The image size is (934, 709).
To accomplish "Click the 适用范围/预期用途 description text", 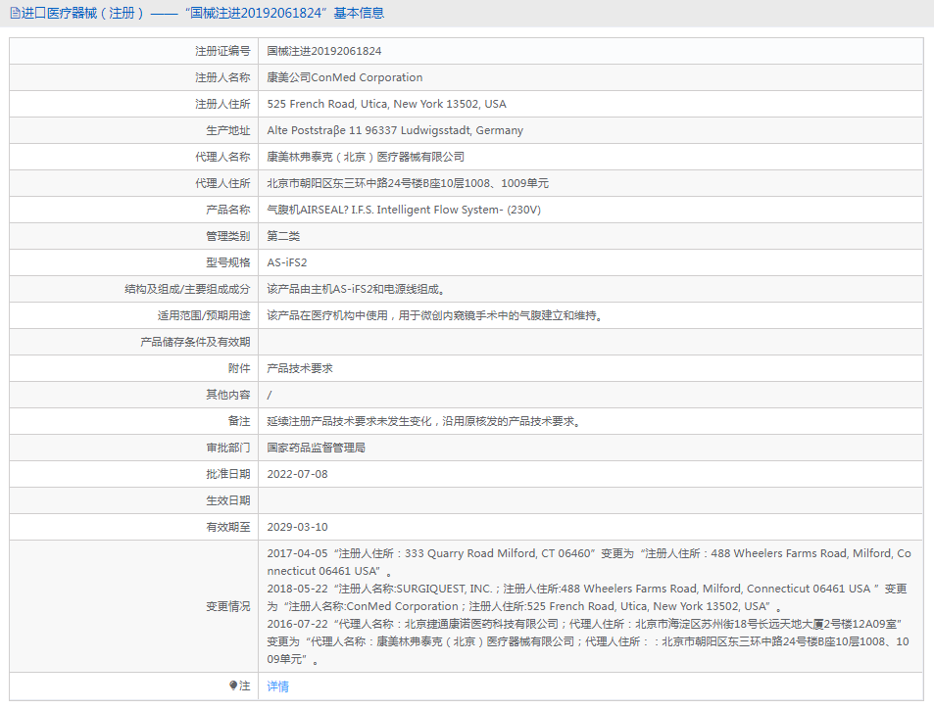I will click(434, 315).
